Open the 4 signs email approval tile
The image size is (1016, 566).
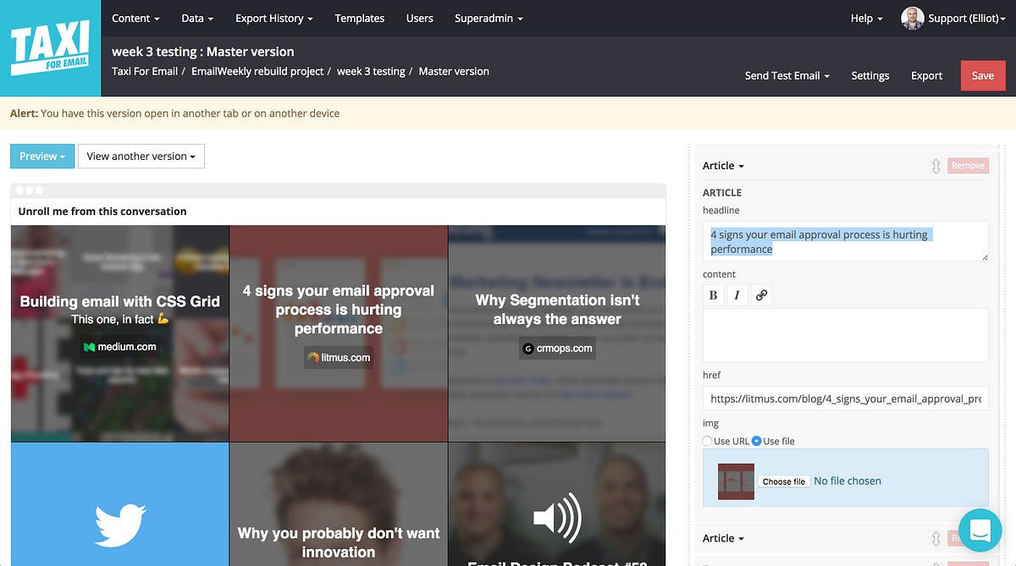pyautogui.click(x=339, y=333)
